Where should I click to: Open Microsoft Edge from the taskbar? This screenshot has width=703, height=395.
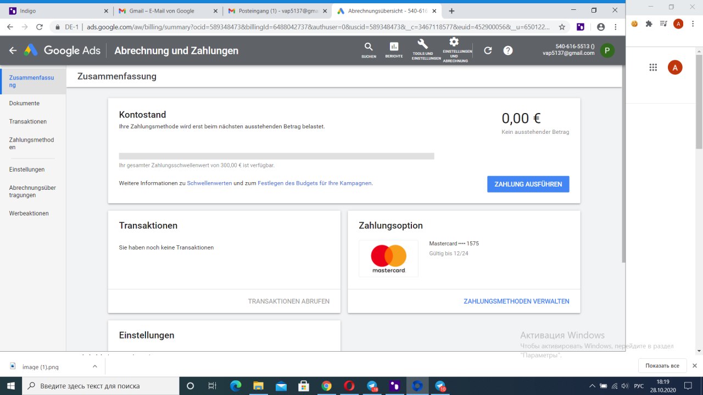[236, 386]
